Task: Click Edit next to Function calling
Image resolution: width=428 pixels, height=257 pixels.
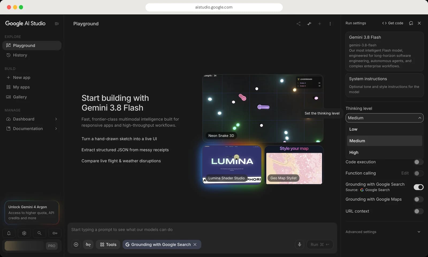Action: (405, 173)
